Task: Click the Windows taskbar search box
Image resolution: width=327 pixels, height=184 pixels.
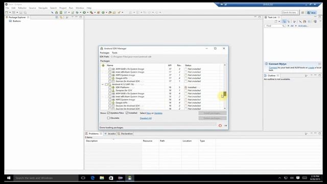Action: pos(46,178)
